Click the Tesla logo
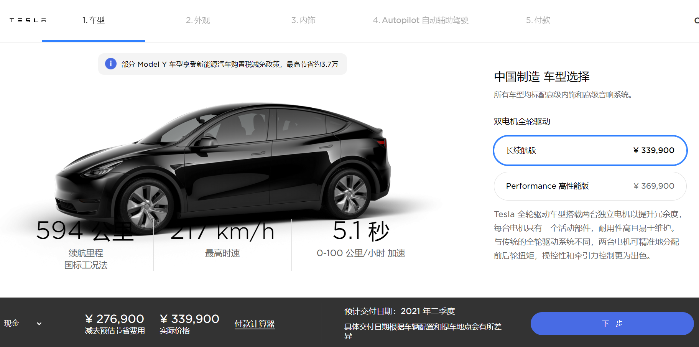The width and height of the screenshot is (699, 347). [x=28, y=20]
